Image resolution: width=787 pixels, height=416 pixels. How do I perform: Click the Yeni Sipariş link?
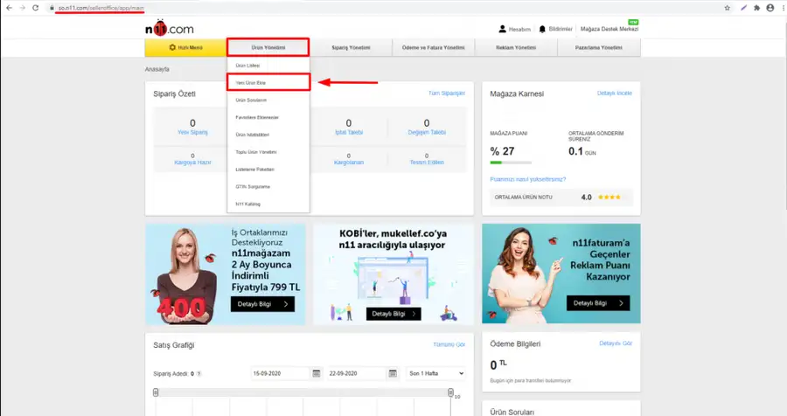(192, 133)
